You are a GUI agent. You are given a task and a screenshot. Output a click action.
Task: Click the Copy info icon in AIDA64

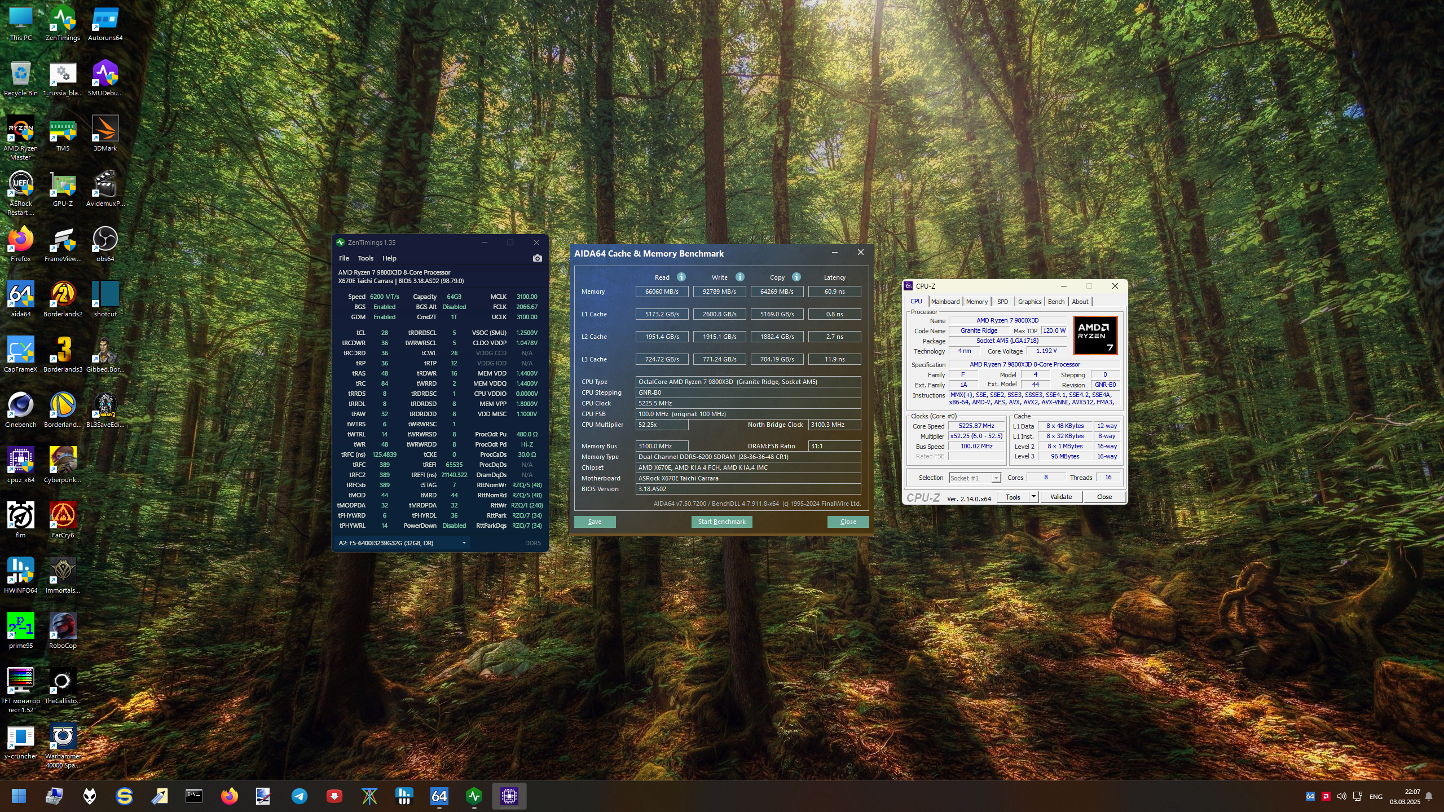796,277
